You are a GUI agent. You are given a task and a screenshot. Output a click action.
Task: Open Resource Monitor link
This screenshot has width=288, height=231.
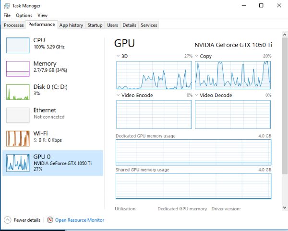pyautogui.click(x=80, y=220)
